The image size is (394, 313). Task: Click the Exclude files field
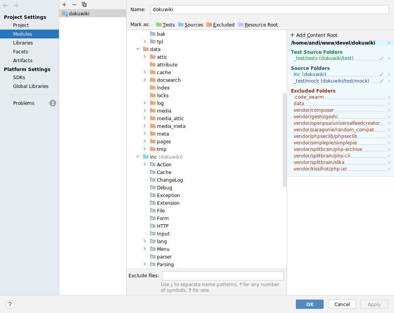pyautogui.click(x=223, y=276)
